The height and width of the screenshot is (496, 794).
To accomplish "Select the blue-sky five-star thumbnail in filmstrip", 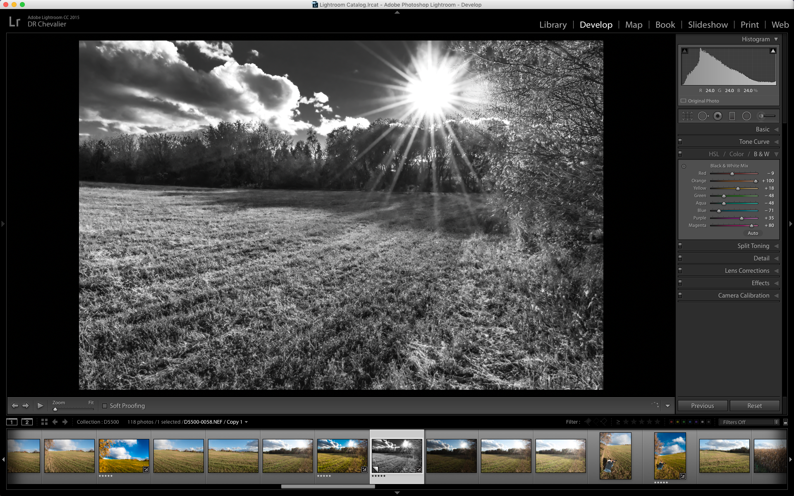I will (124, 456).
